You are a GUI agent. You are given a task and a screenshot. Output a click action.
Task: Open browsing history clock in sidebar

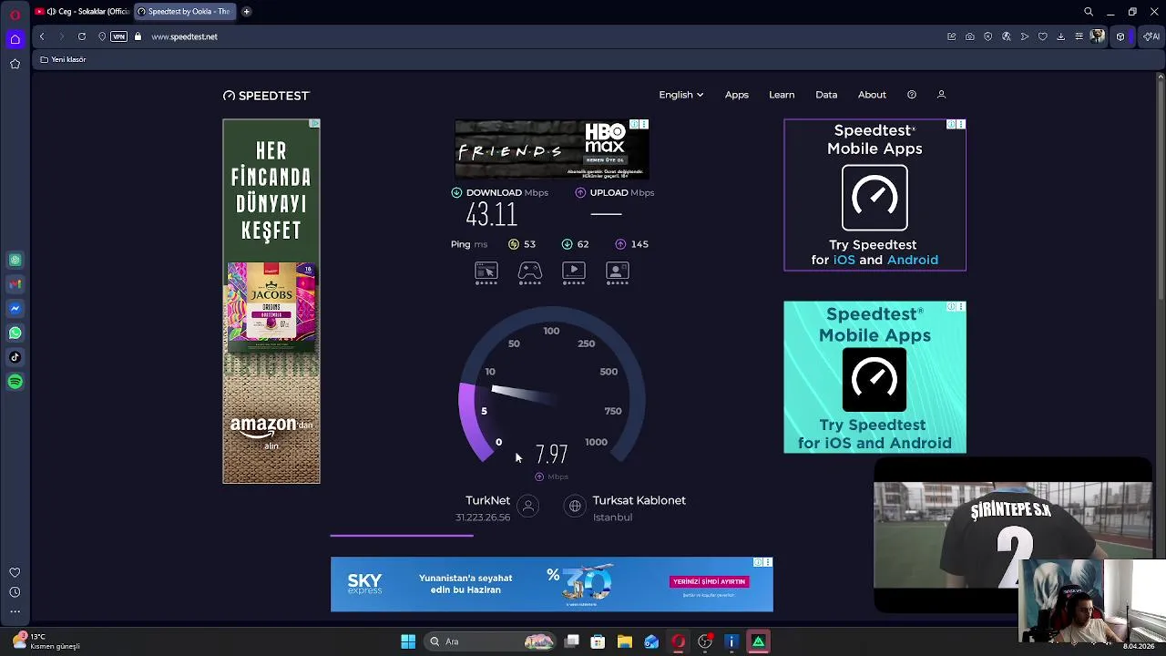pyautogui.click(x=15, y=592)
